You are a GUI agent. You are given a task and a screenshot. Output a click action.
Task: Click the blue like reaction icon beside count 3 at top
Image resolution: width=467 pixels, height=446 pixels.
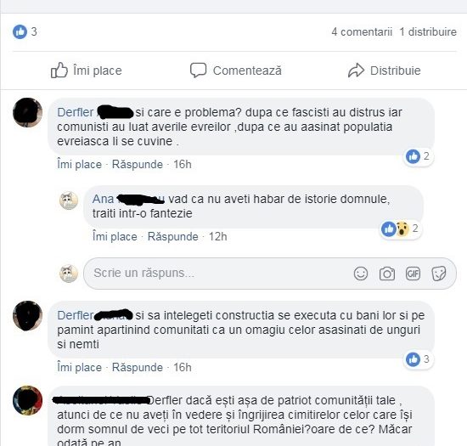pyautogui.click(x=20, y=31)
